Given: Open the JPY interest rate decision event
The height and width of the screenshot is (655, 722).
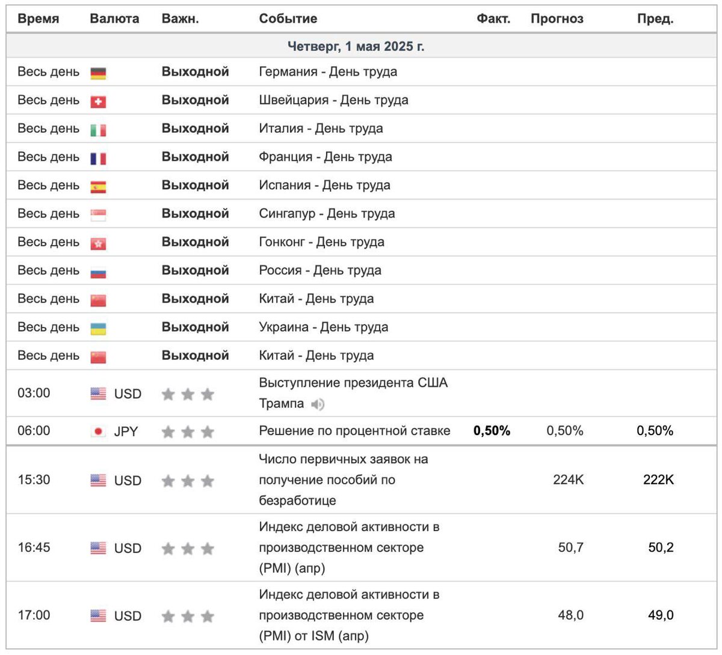Looking at the screenshot, I should 354,431.
